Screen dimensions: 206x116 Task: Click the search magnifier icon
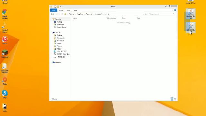tap(173, 14)
